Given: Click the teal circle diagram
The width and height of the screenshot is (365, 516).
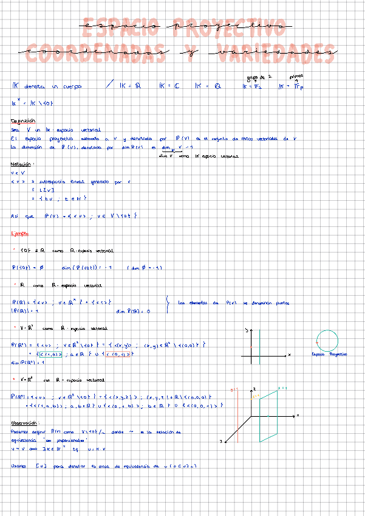Looking at the screenshot, I should [x=327, y=341].
